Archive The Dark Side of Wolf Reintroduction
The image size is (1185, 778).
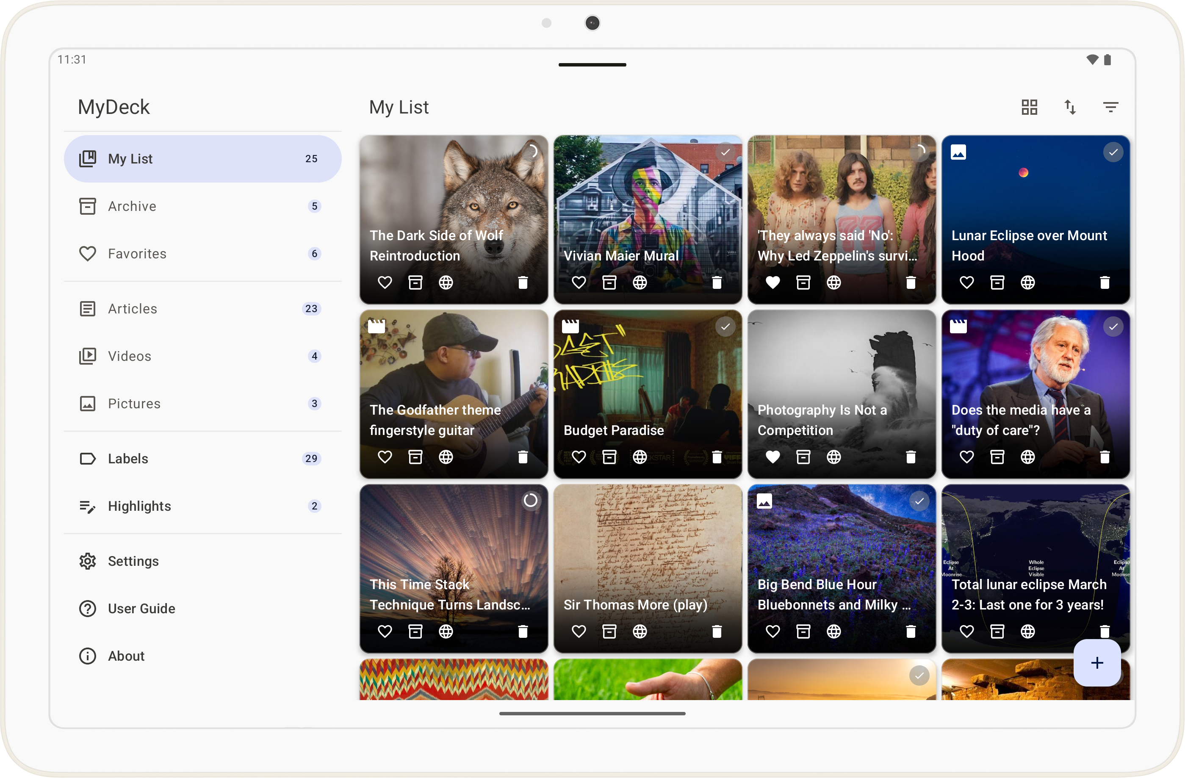point(415,282)
